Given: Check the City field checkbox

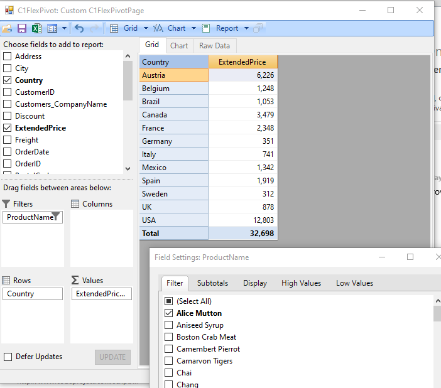Looking at the screenshot, I should coord(8,68).
